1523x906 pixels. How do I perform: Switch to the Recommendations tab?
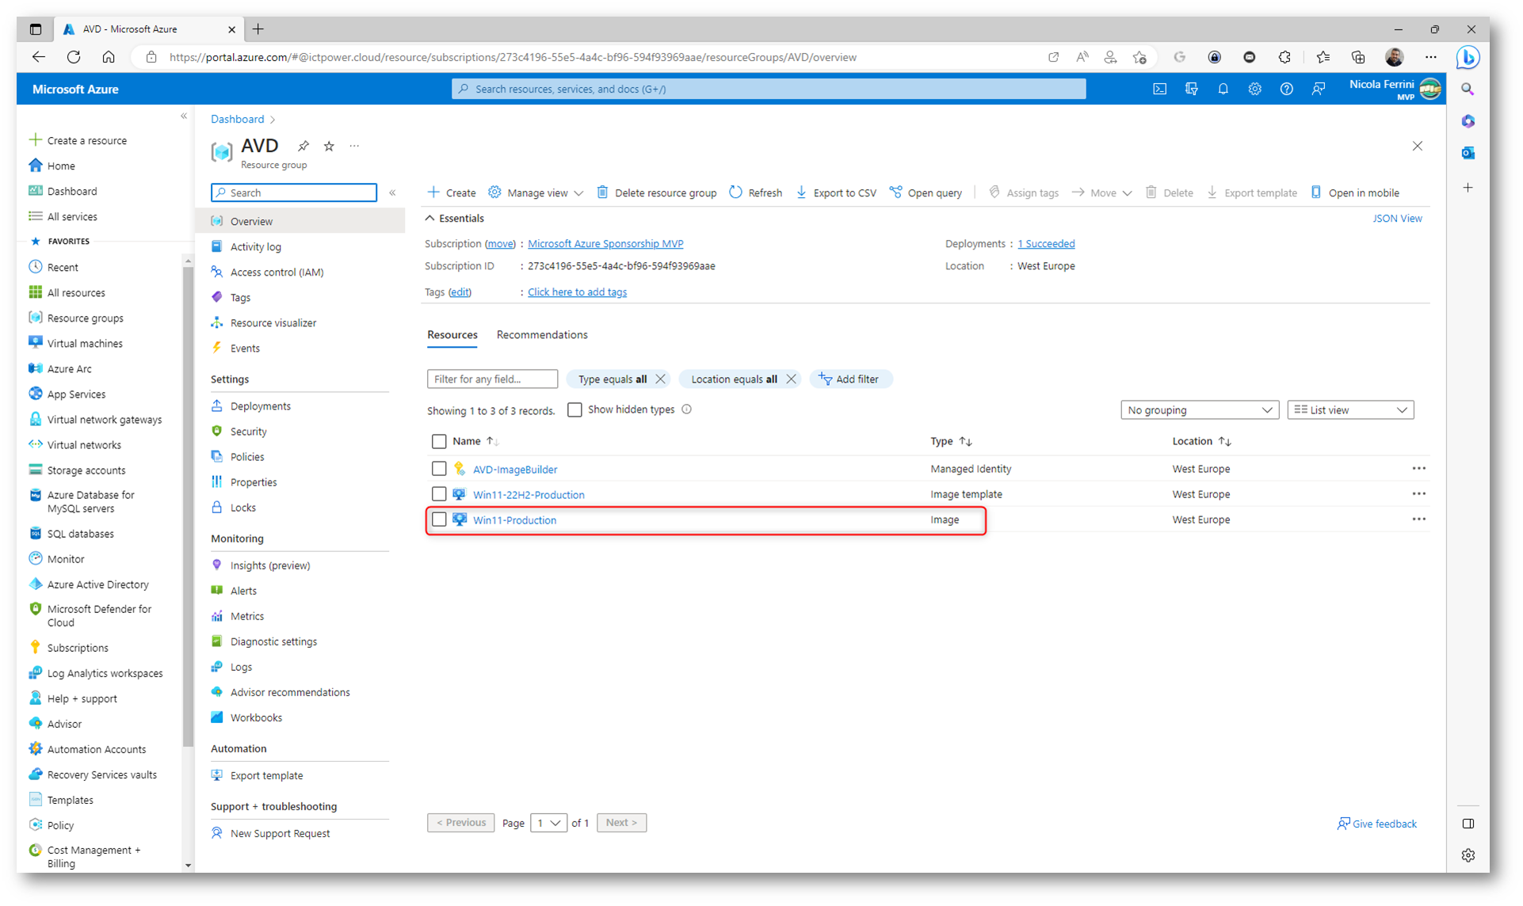pyautogui.click(x=542, y=335)
